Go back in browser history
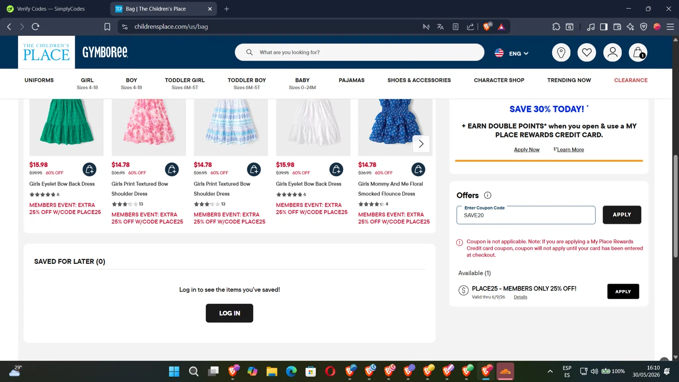The height and width of the screenshot is (382, 679). click(9, 27)
